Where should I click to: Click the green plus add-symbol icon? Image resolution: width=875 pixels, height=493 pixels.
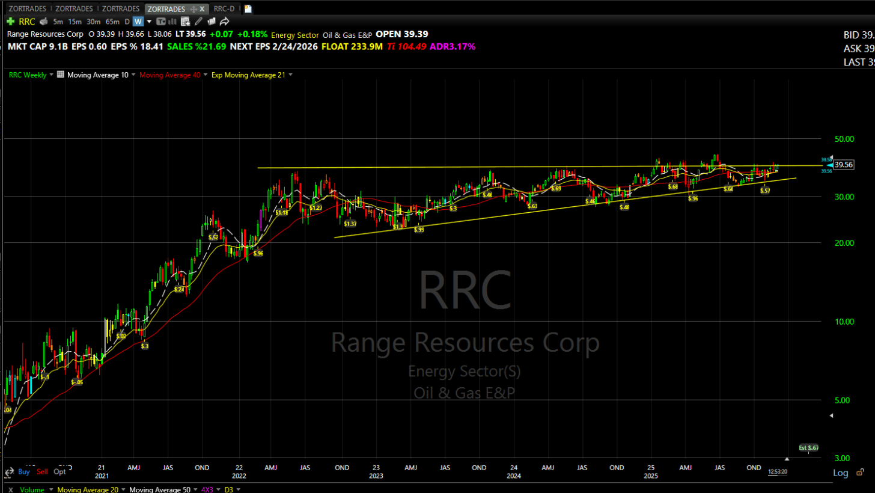pyautogui.click(x=10, y=22)
